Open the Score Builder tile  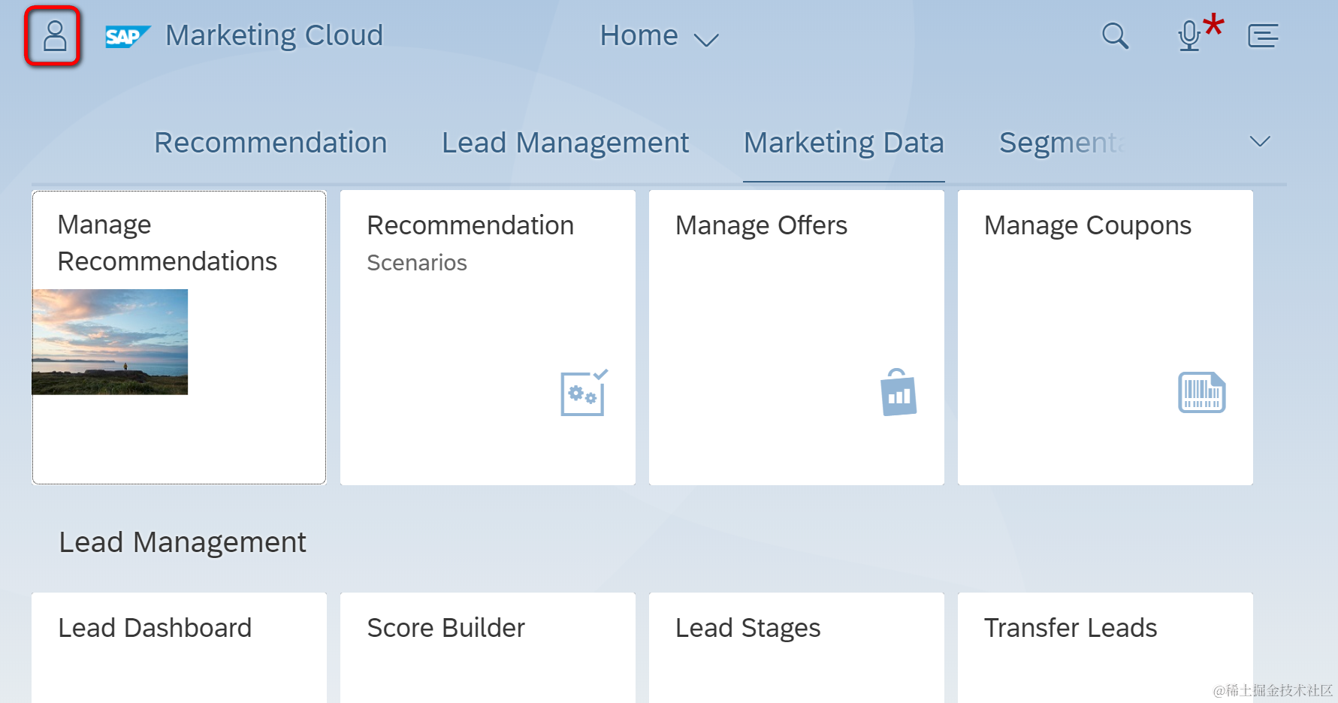488,646
